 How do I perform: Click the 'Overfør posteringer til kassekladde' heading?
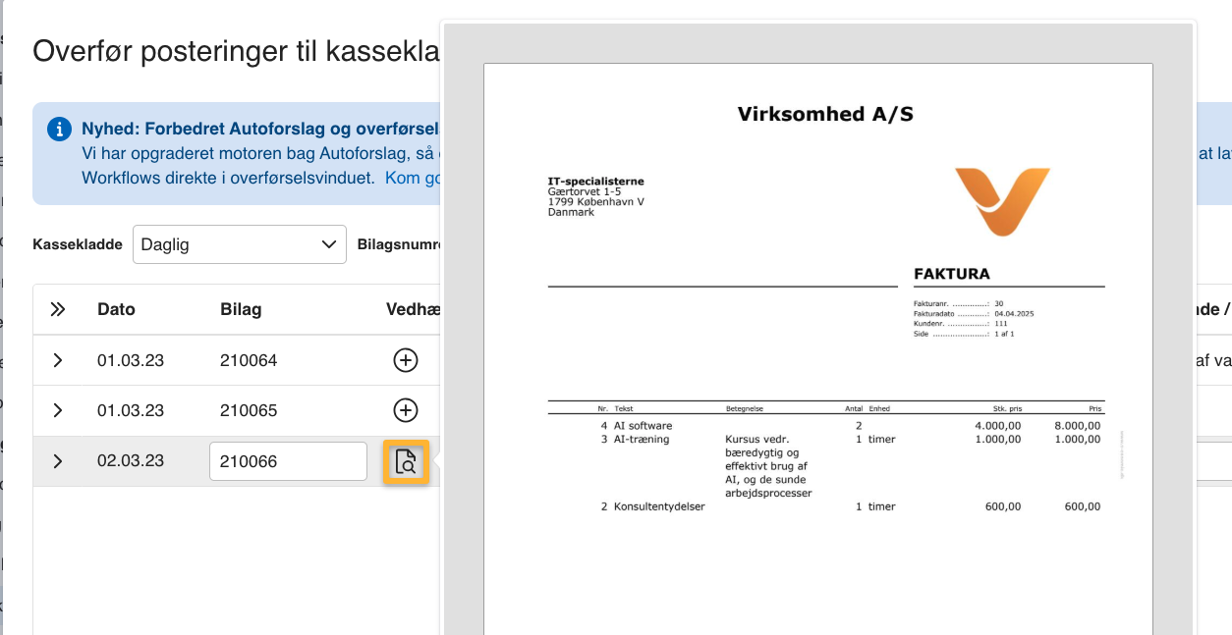236,51
